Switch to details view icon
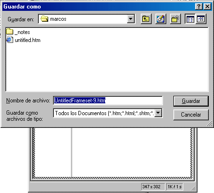The image size is (214, 193). [x=201, y=19]
